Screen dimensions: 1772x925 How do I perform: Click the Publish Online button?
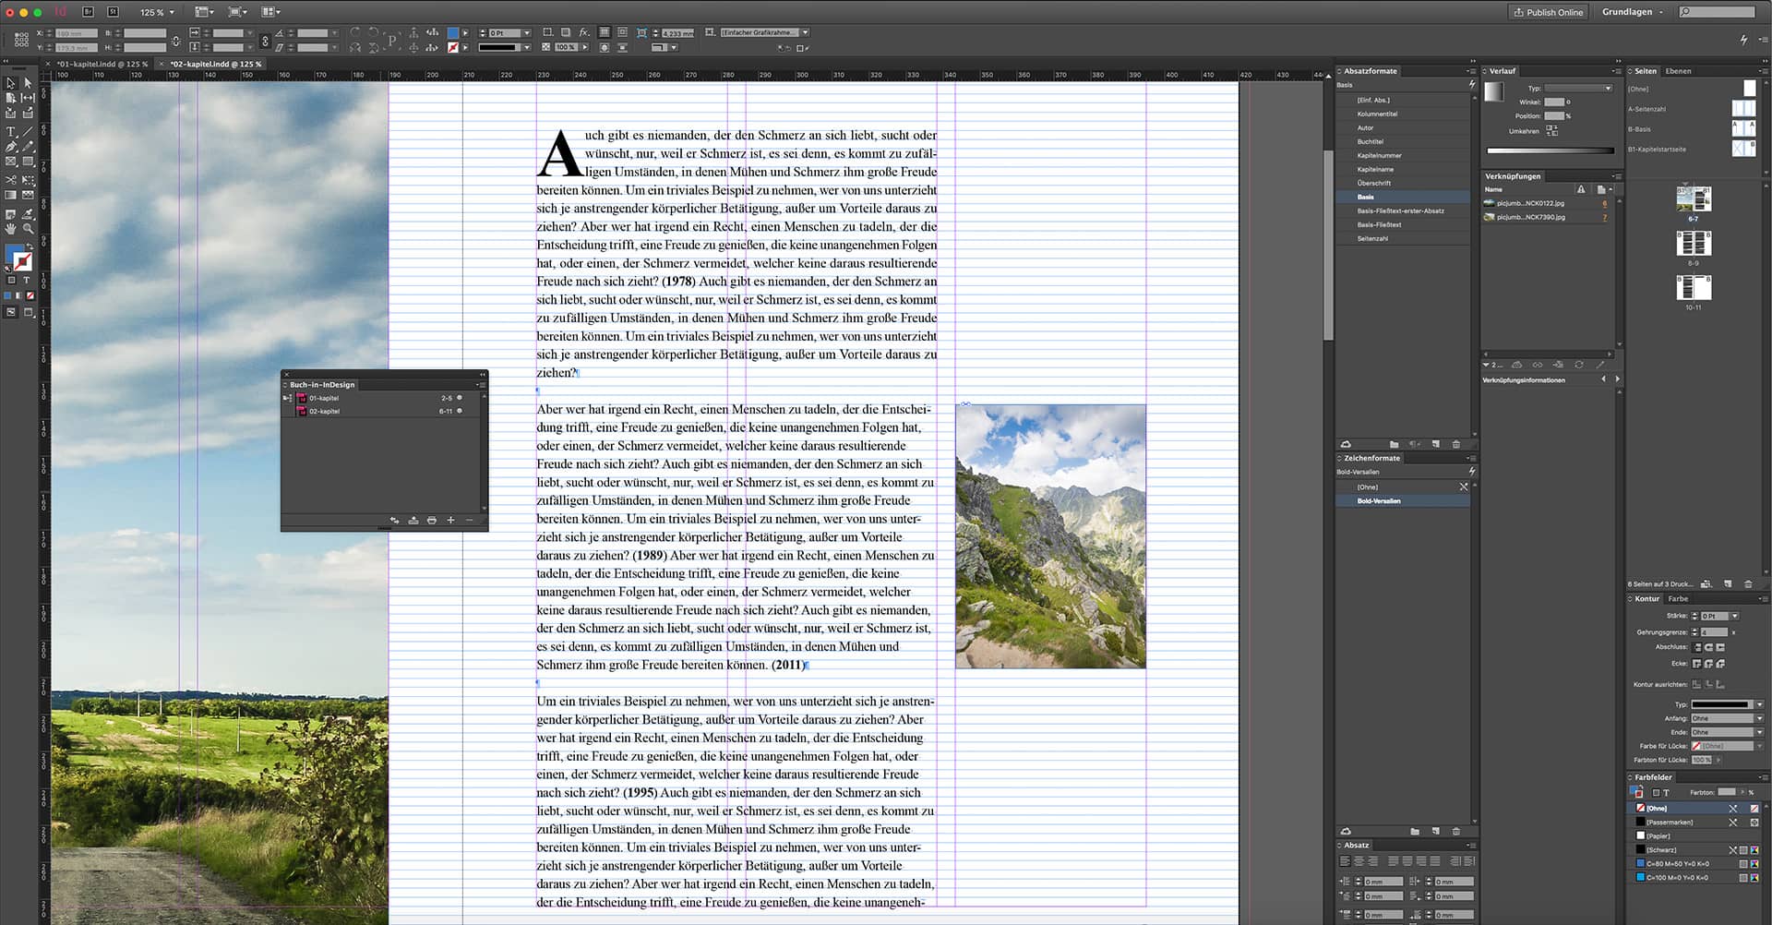pyautogui.click(x=1549, y=12)
